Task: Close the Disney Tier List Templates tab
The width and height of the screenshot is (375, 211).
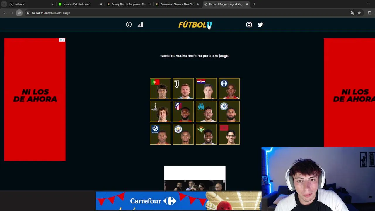Action: pyautogui.click(x=149, y=4)
